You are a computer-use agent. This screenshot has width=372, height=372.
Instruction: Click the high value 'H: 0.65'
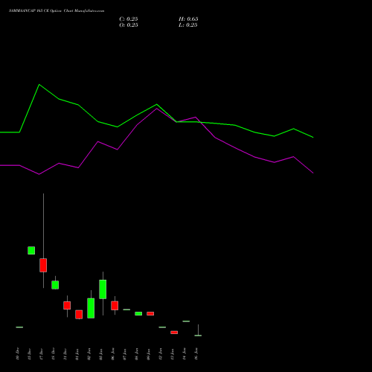[x=188, y=19]
